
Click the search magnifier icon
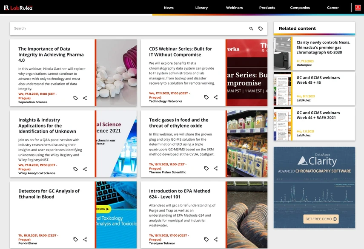(251, 28)
